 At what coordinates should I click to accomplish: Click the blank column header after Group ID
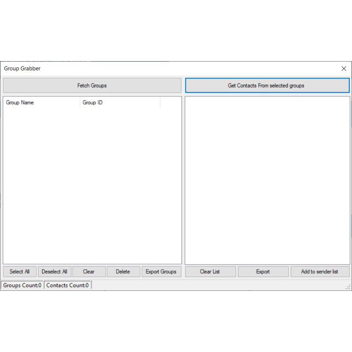tap(170, 103)
